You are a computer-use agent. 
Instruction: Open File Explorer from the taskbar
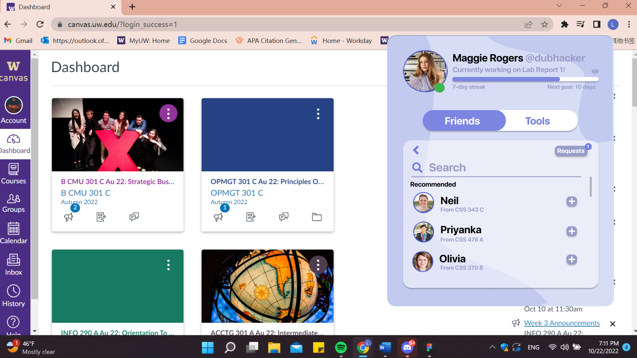click(274, 347)
